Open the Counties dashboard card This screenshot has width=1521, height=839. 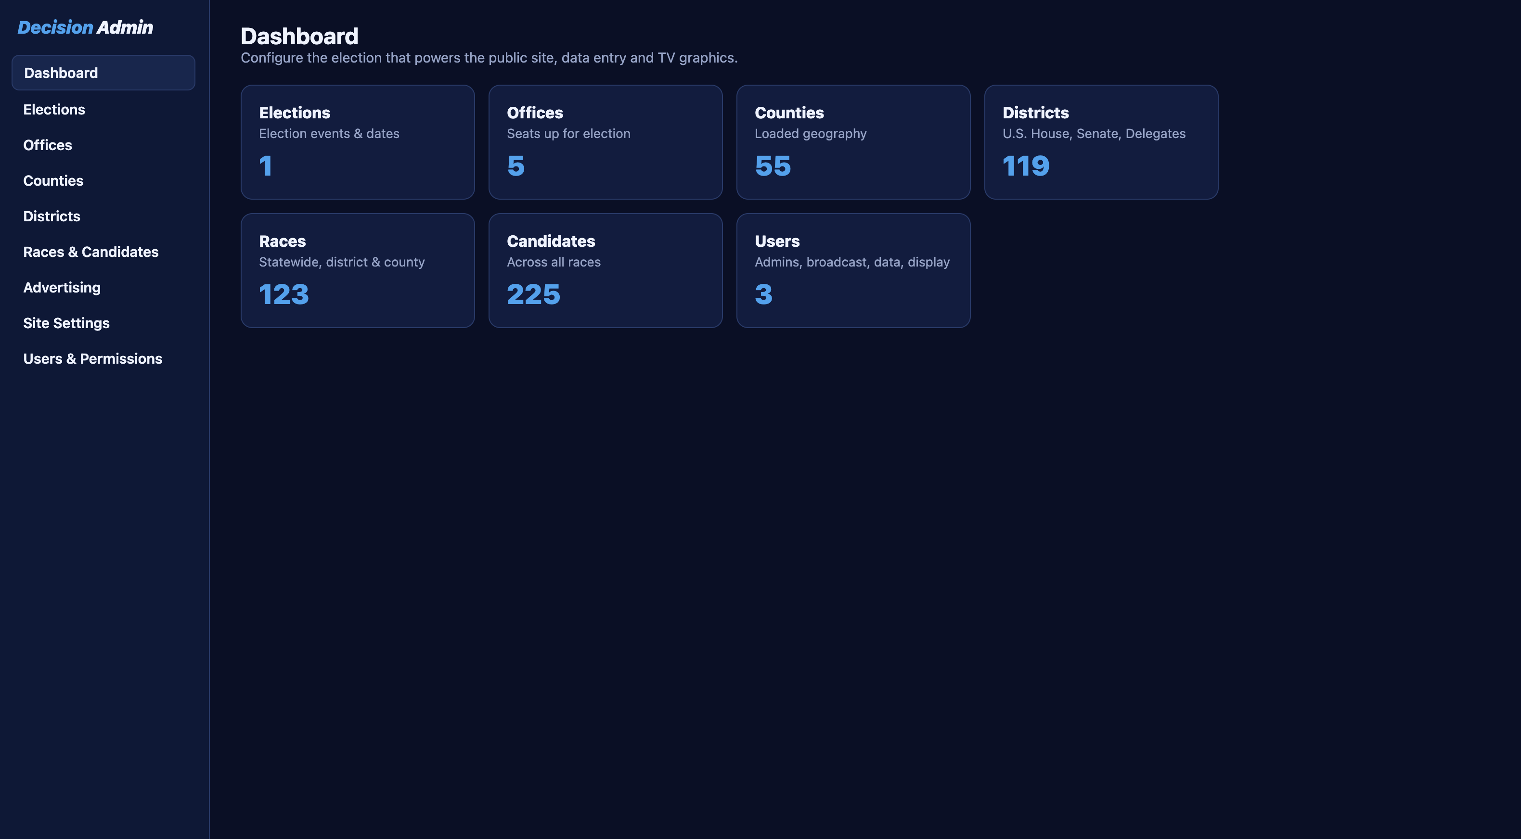pos(853,142)
